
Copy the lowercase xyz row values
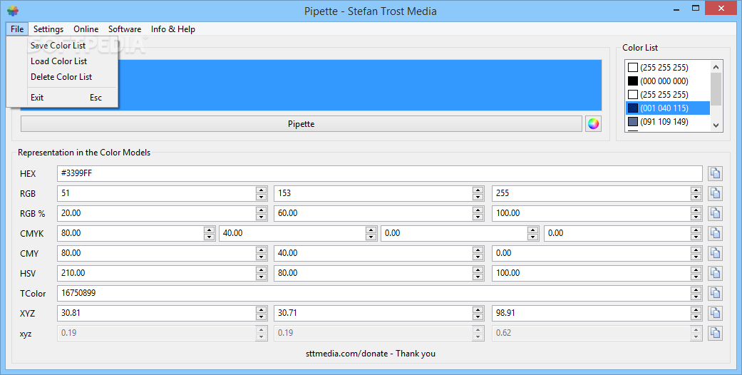tap(715, 333)
